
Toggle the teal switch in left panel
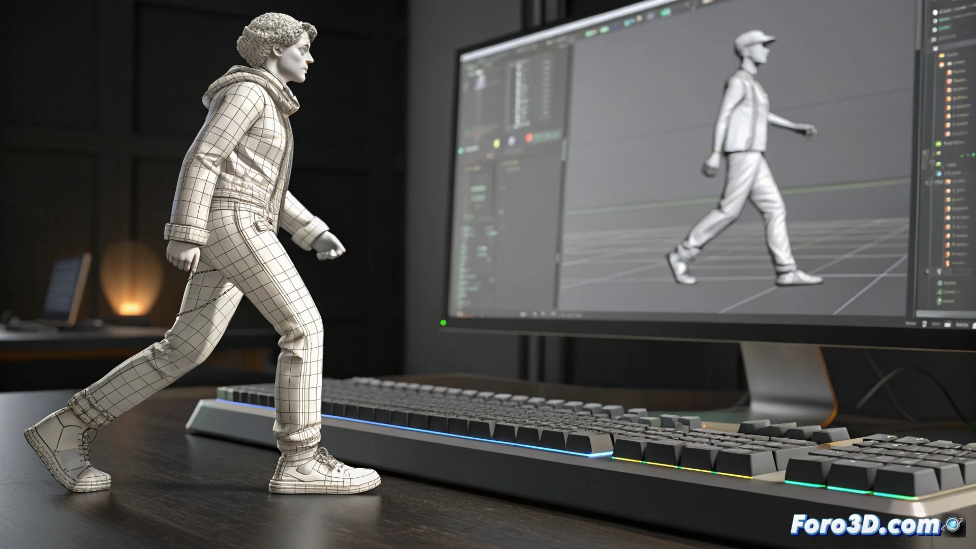pyautogui.click(x=461, y=150)
